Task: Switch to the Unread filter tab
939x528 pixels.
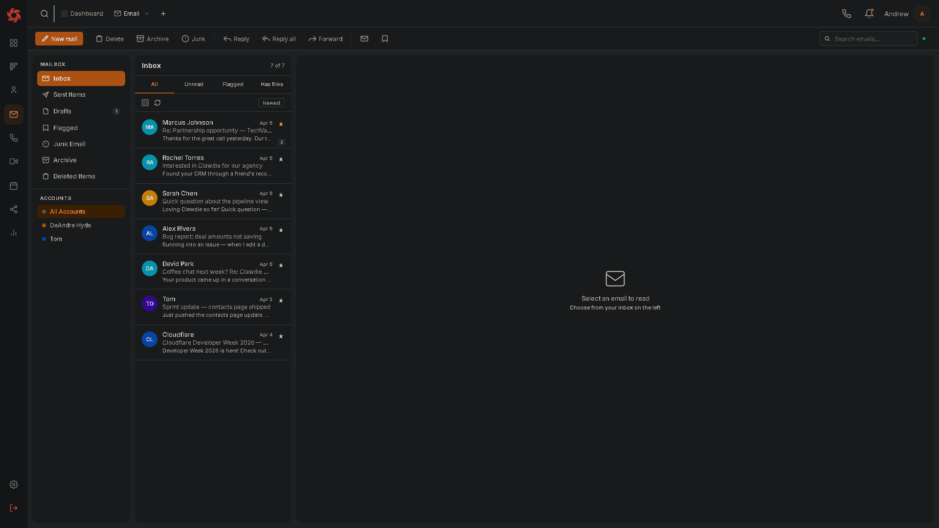Action: (x=194, y=84)
